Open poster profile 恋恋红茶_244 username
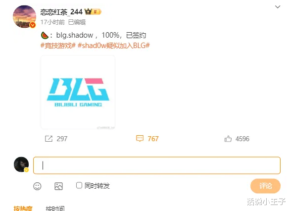 61,12
